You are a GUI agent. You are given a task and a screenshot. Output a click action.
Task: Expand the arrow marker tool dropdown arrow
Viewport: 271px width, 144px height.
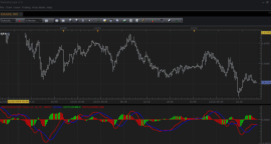157,21
